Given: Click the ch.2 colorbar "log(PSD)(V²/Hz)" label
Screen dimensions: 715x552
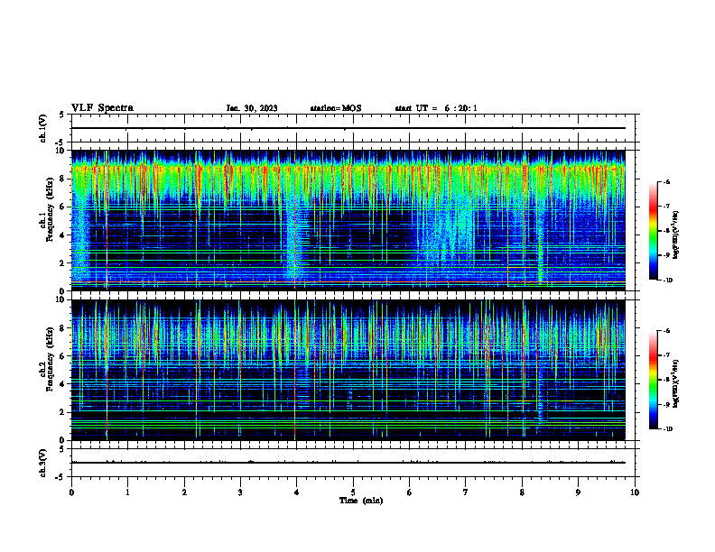Looking at the screenshot, I should click(676, 384).
